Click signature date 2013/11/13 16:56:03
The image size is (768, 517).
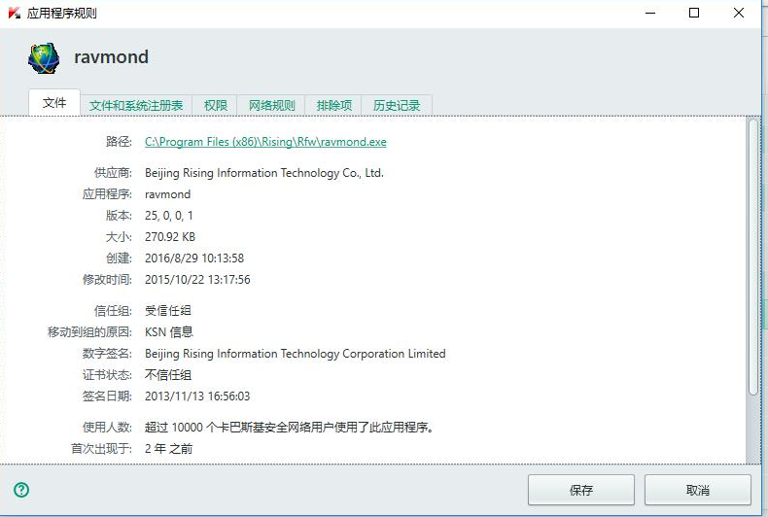[197, 396]
